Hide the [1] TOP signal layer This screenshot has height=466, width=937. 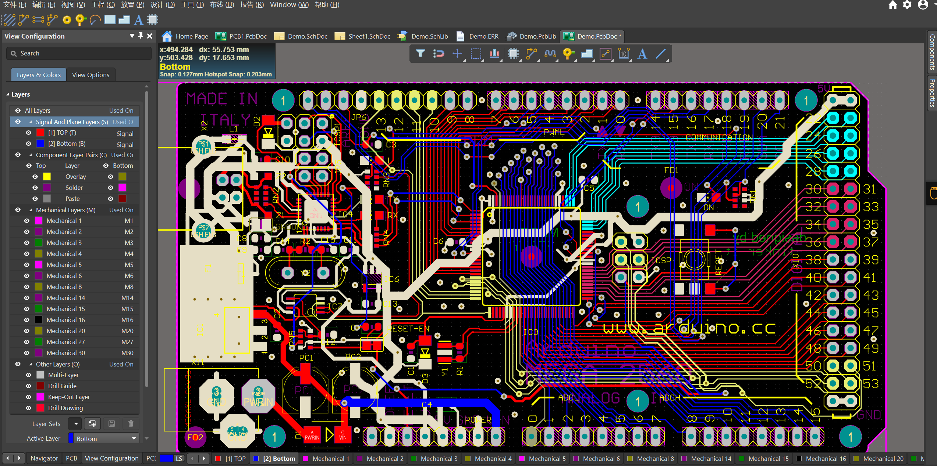click(x=29, y=133)
